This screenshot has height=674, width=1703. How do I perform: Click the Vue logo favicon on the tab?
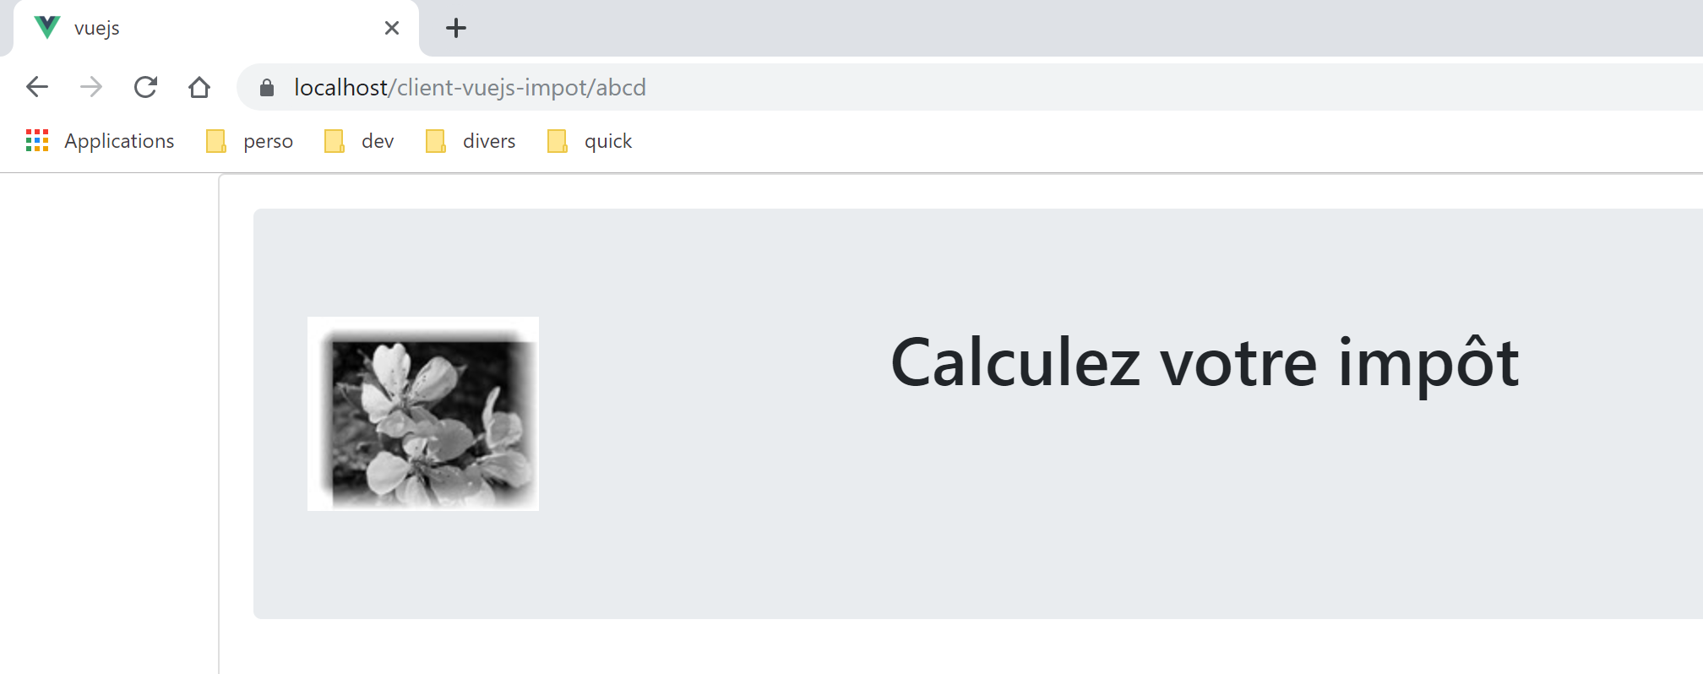coord(47,28)
